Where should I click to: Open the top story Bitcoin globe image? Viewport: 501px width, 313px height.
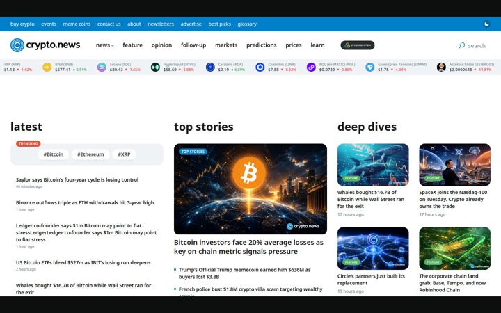(x=250, y=188)
